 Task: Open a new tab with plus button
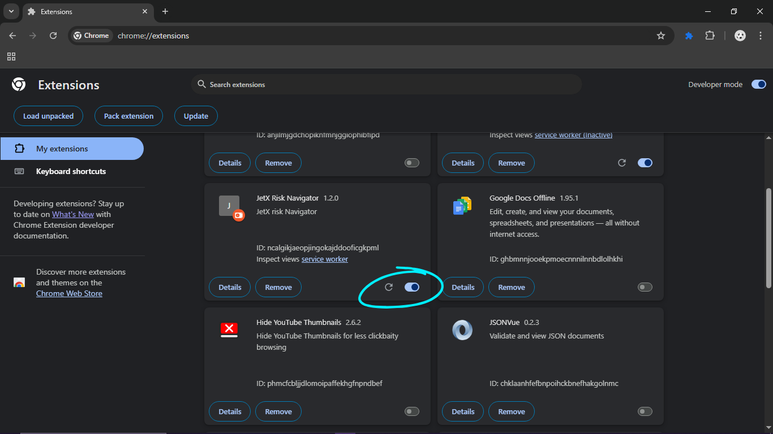(x=165, y=11)
